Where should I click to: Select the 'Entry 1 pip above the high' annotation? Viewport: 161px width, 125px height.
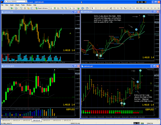pyautogui.click(x=107, y=19)
